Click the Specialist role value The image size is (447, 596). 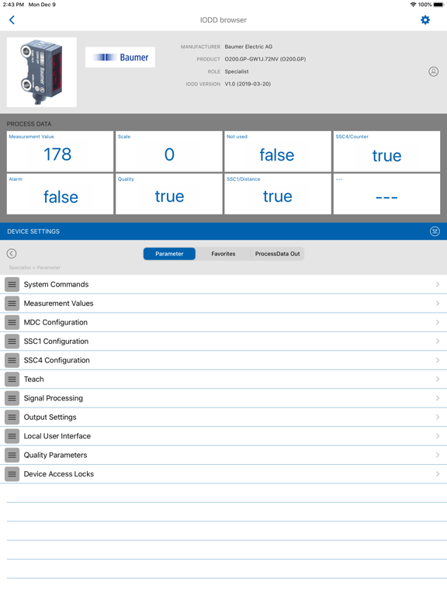coord(237,71)
